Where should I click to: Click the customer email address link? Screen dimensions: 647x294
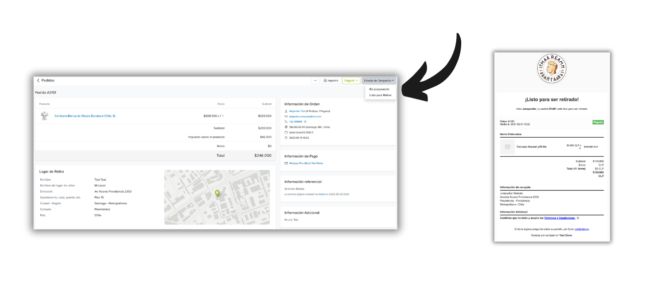(x=305, y=117)
